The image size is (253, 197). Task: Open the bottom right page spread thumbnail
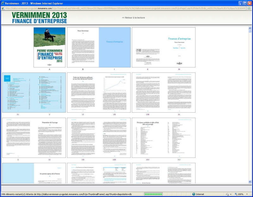pos(164,173)
